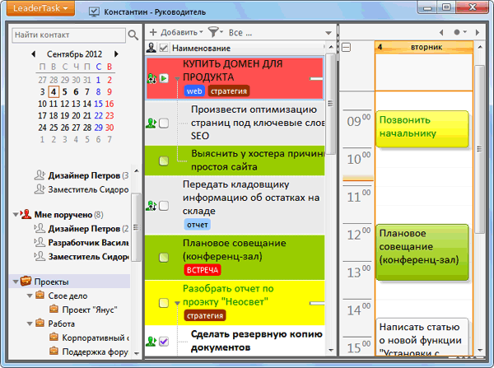Tick the Плановое совещание task checkbox

click(164, 257)
